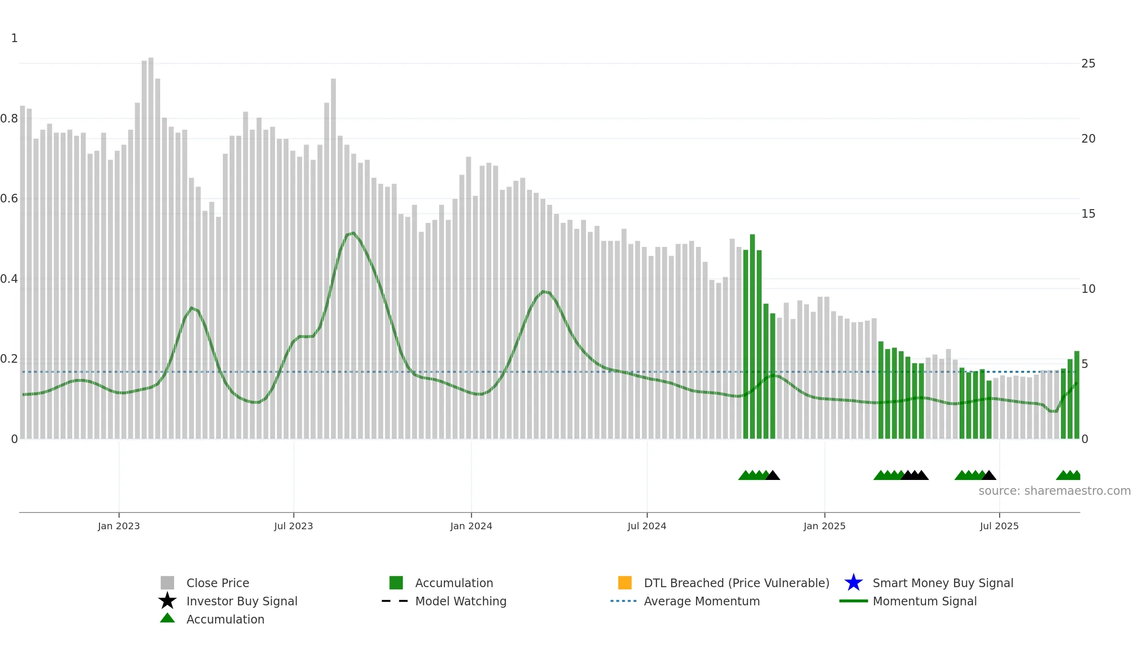The width and height of the screenshot is (1148, 646).
Task: Click the green Accumulation square legend swatch
Action: 396,583
